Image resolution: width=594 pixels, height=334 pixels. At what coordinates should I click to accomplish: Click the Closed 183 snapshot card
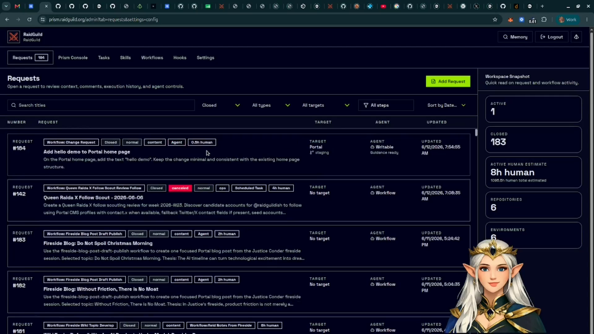533,139
